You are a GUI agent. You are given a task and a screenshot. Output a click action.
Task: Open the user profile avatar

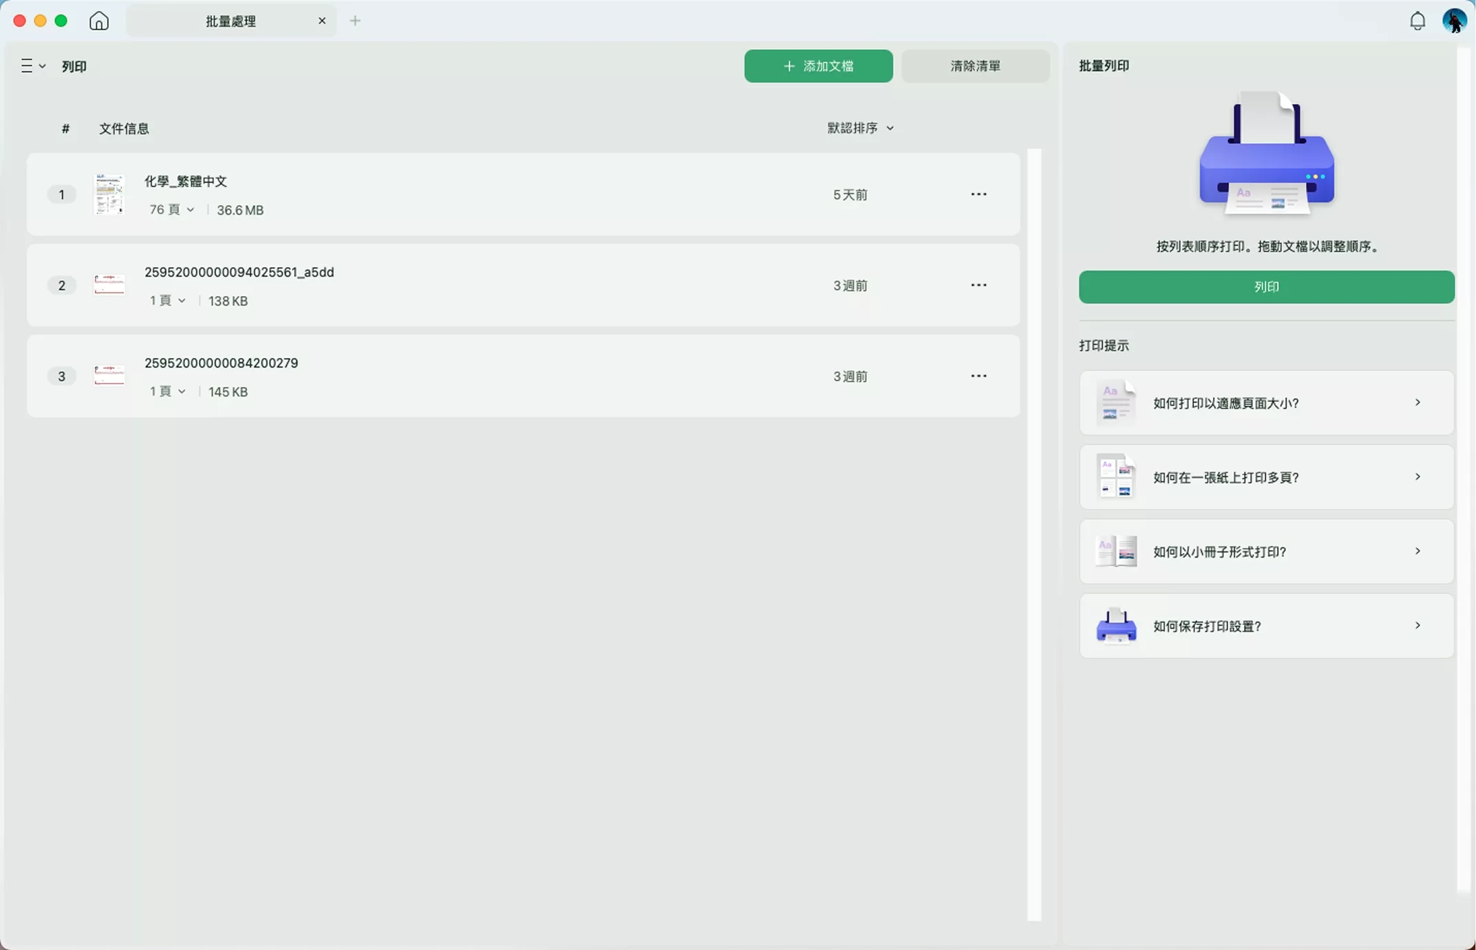coord(1454,21)
